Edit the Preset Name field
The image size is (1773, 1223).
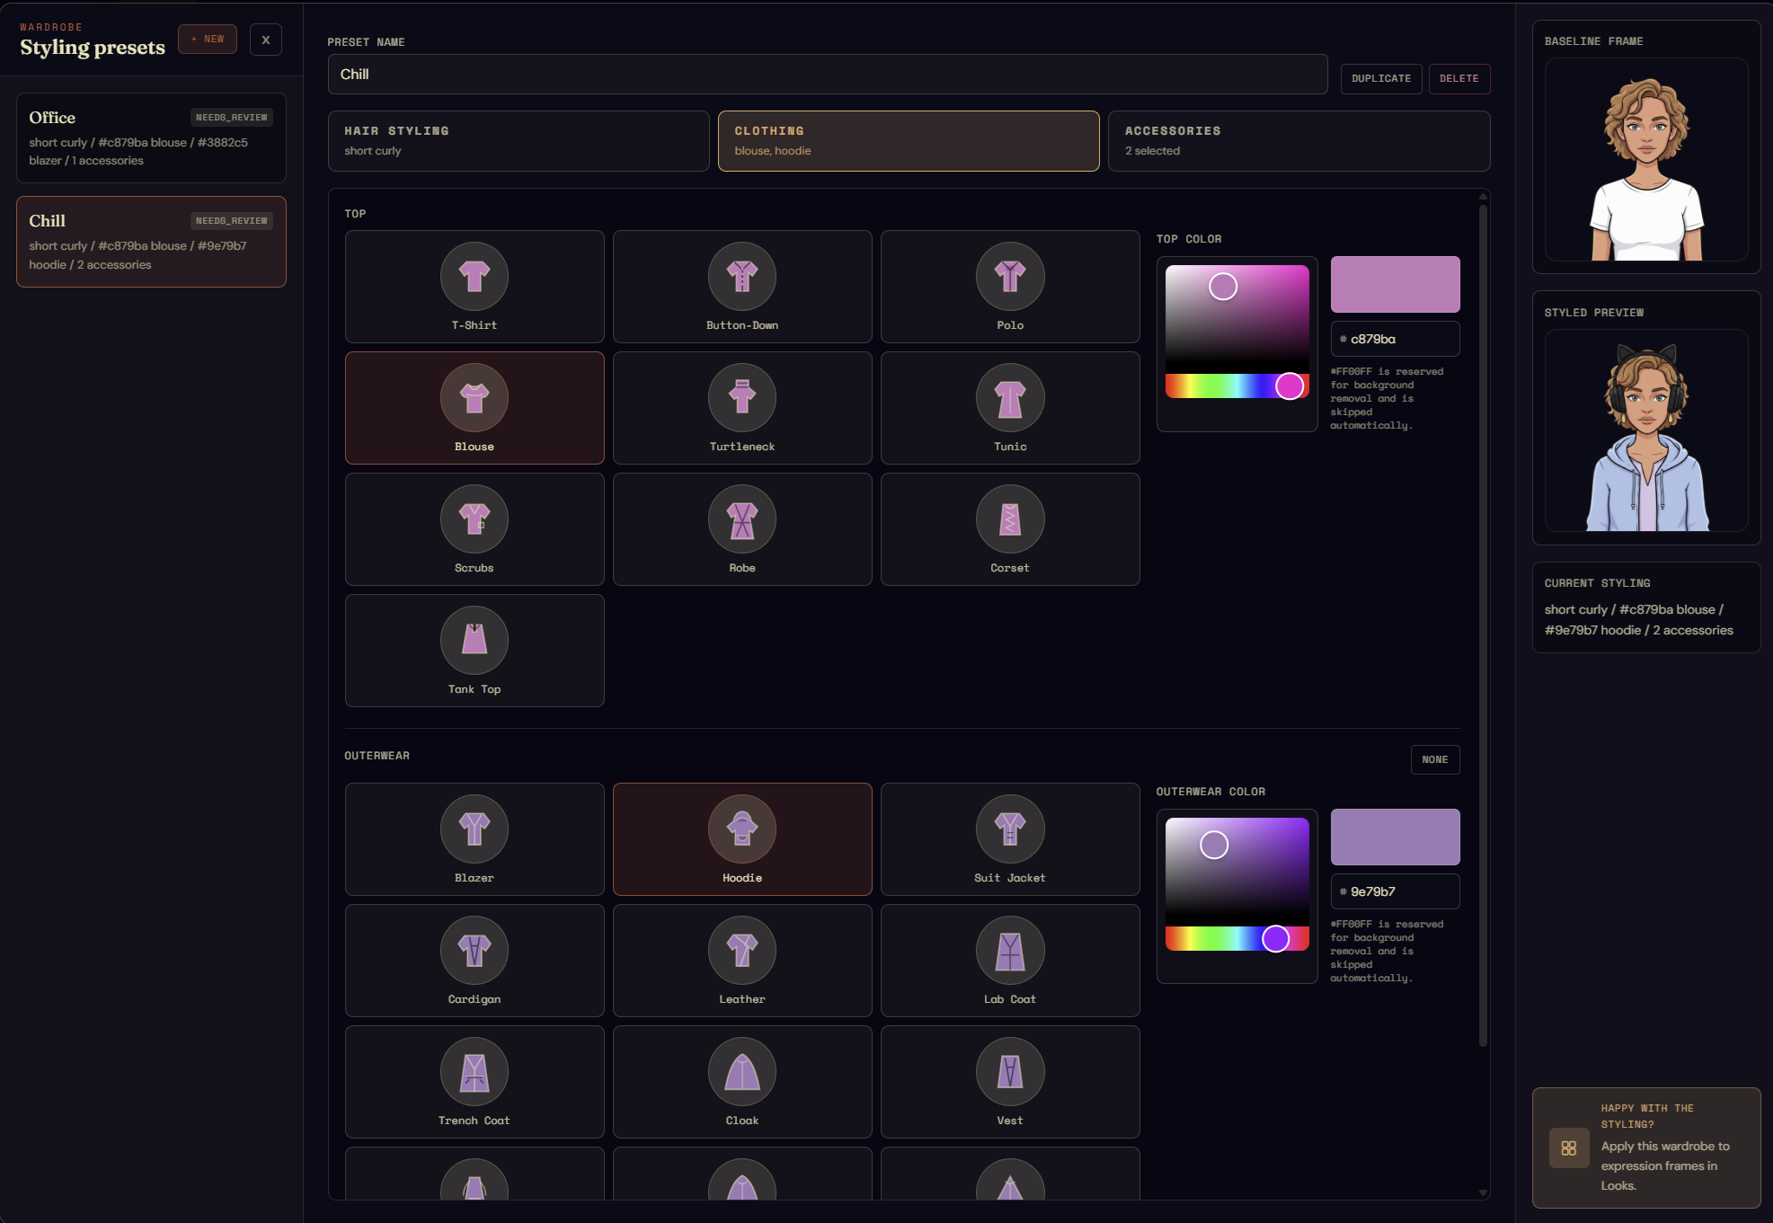[x=828, y=75]
